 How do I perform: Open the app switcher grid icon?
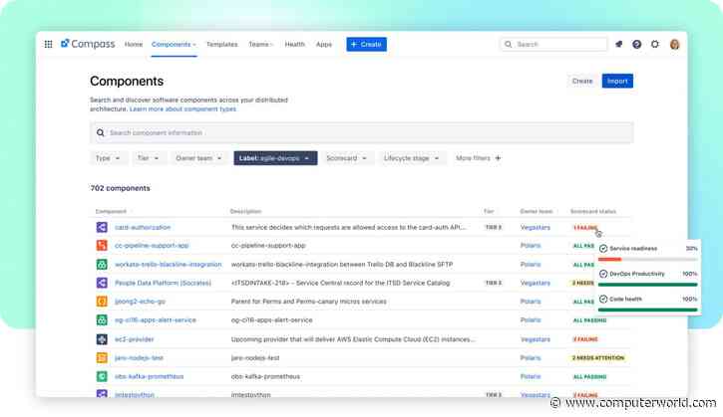click(x=48, y=44)
